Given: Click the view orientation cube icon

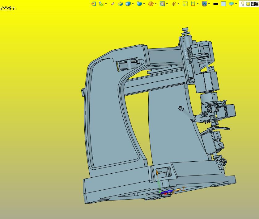Looking at the screenshot, I should click(x=139, y=4).
